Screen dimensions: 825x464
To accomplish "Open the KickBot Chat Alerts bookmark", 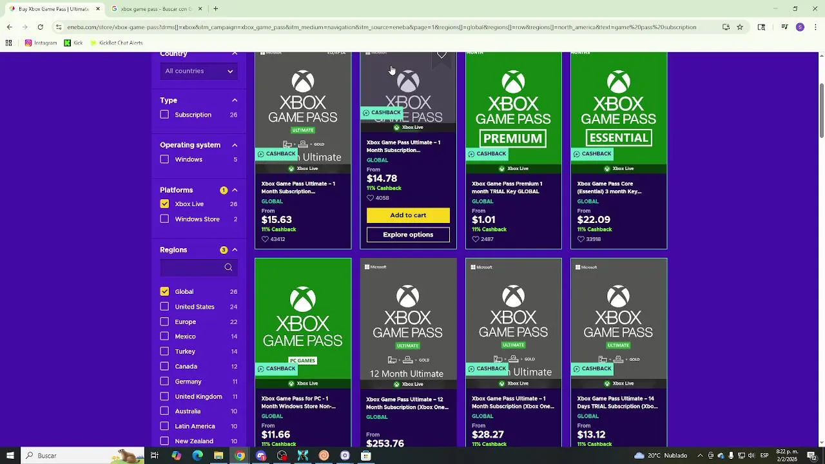I will (116, 43).
